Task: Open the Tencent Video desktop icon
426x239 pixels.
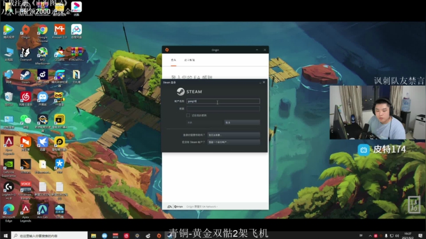Action: [9, 31]
